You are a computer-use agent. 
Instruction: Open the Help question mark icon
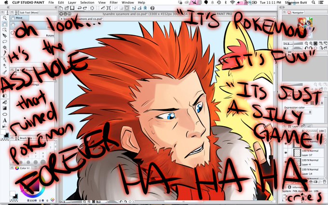point(152,8)
